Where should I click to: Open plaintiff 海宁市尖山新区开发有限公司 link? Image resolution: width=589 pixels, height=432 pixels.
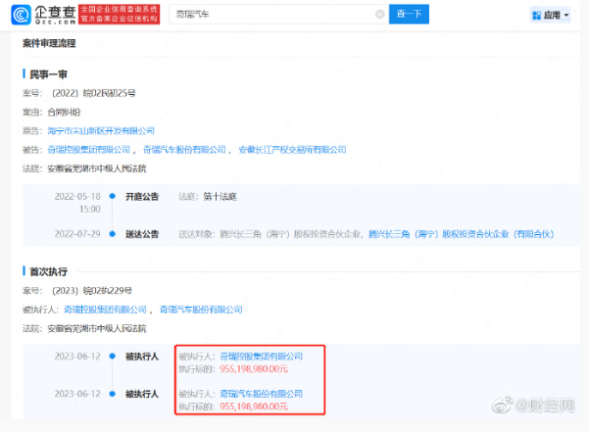[x=101, y=131]
